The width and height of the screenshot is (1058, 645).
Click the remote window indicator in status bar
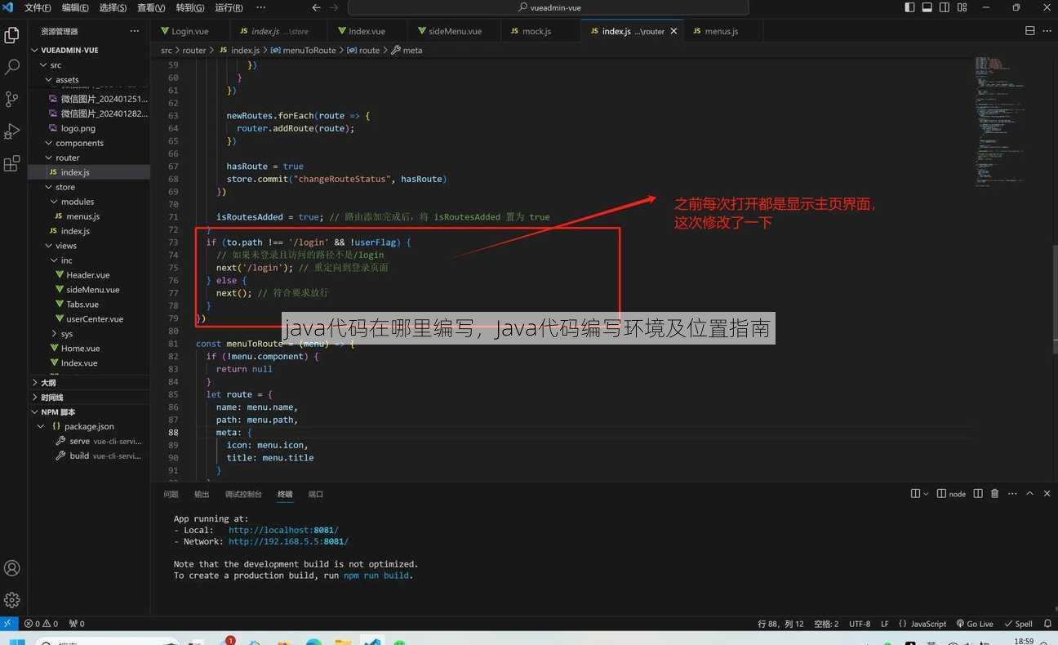point(7,624)
